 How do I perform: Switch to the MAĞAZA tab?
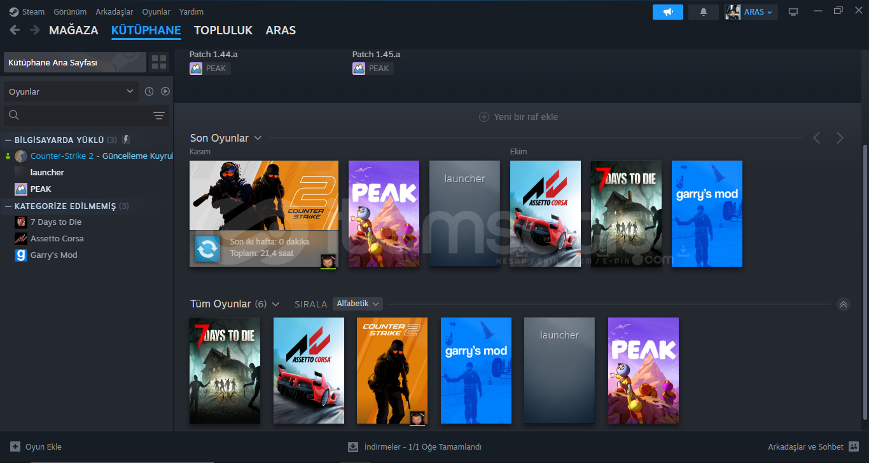pyautogui.click(x=73, y=30)
